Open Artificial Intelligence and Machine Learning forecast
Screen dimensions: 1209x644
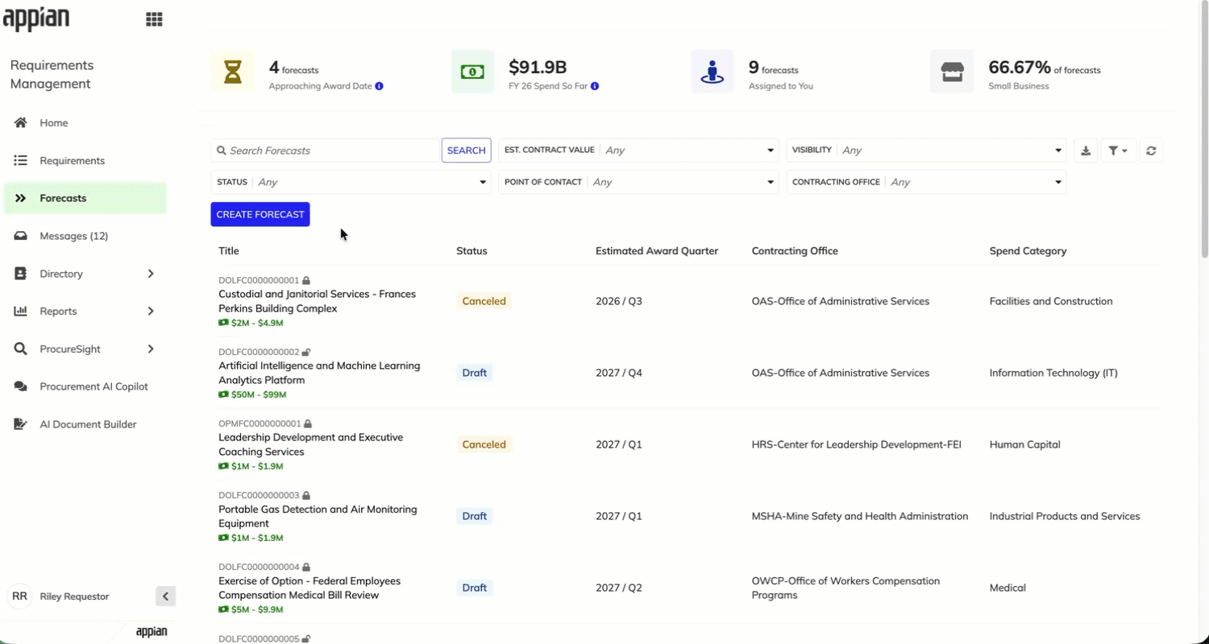319,373
